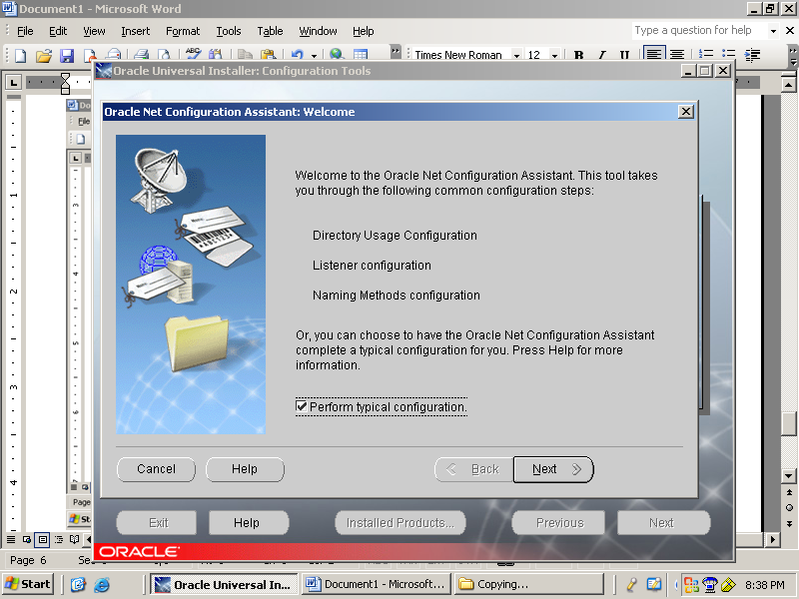
Task: Click the Undo arrow icon in Word toolbar
Action: (298, 55)
